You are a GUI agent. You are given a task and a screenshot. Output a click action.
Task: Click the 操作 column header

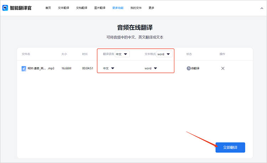tap(222, 54)
